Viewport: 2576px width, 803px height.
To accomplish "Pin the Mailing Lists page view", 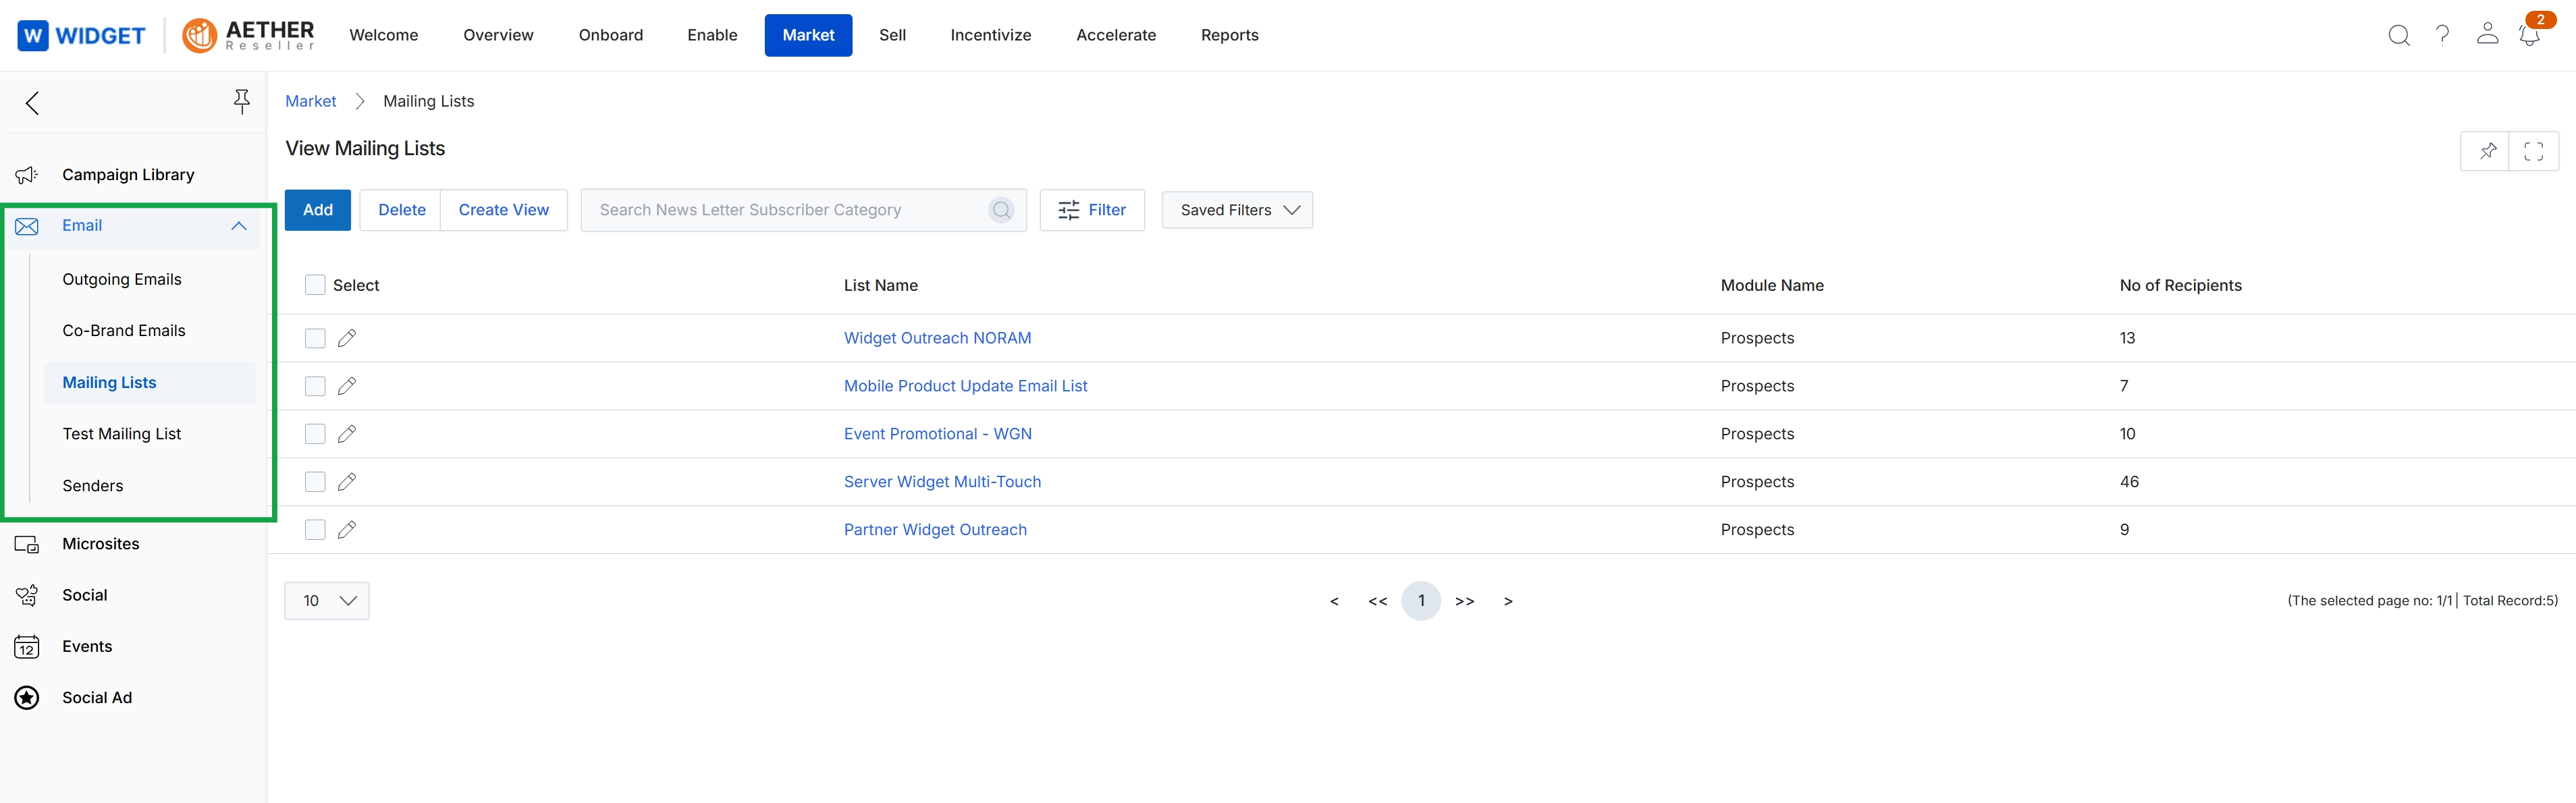I will click(2486, 151).
